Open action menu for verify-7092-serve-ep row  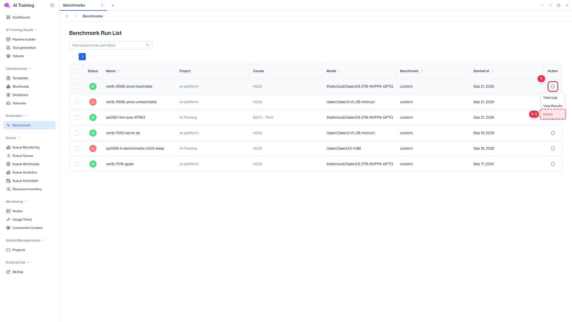tap(553, 133)
